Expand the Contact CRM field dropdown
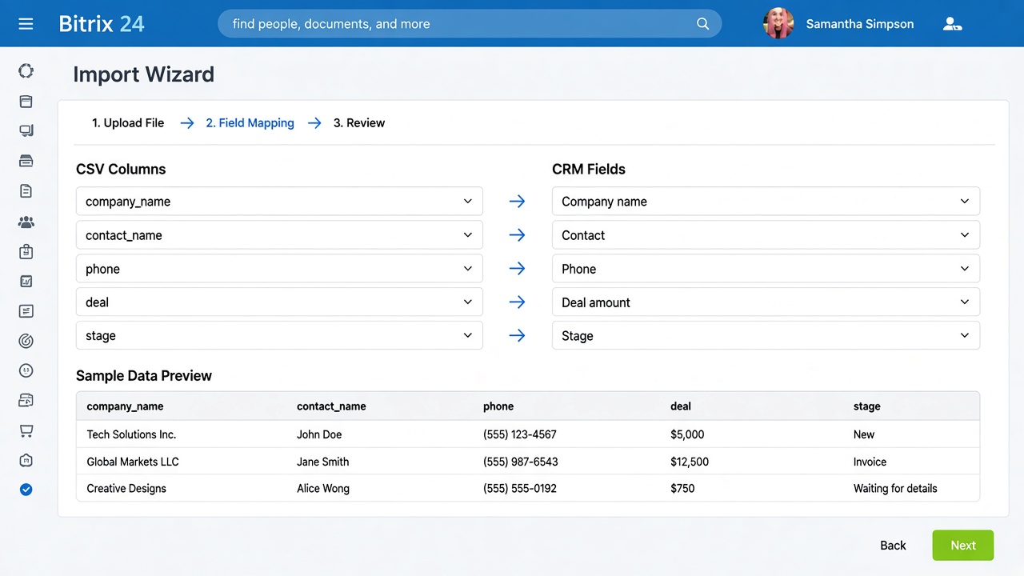This screenshot has width=1024, height=576. (x=766, y=235)
